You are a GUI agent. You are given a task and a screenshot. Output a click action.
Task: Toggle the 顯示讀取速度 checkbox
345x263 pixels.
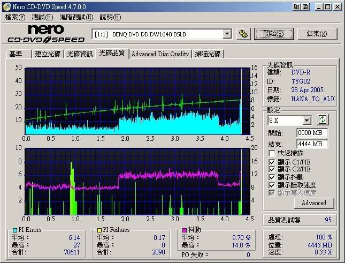(x=272, y=185)
